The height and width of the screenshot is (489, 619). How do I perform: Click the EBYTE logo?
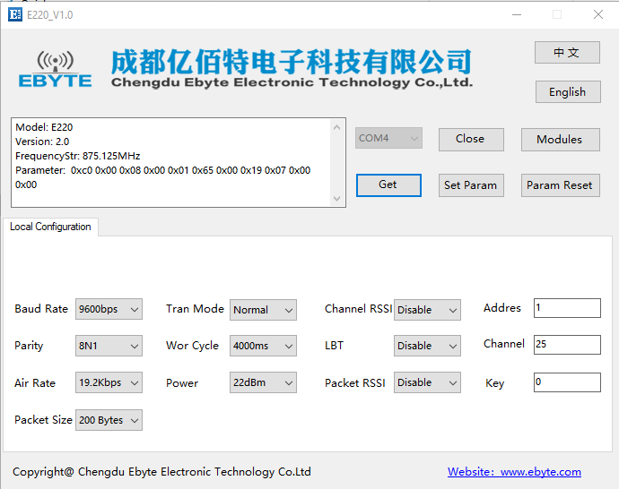pos(56,69)
